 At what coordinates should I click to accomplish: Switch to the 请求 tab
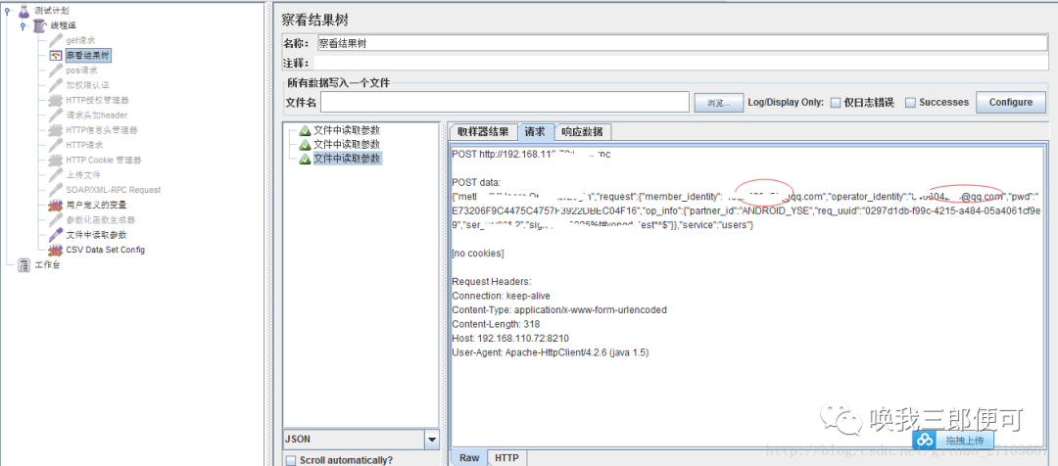coord(535,131)
